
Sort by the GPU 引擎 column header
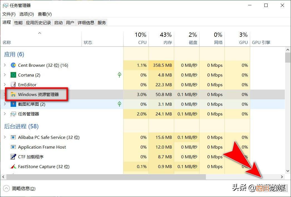coord(267,39)
